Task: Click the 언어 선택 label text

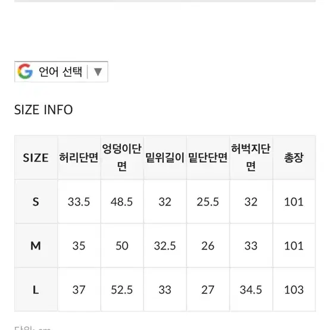Action: pos(60,71)
